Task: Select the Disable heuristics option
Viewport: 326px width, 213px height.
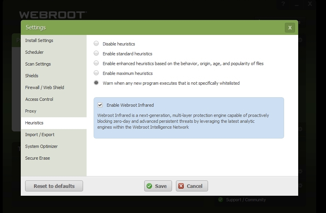Action: tap(96, 44)
